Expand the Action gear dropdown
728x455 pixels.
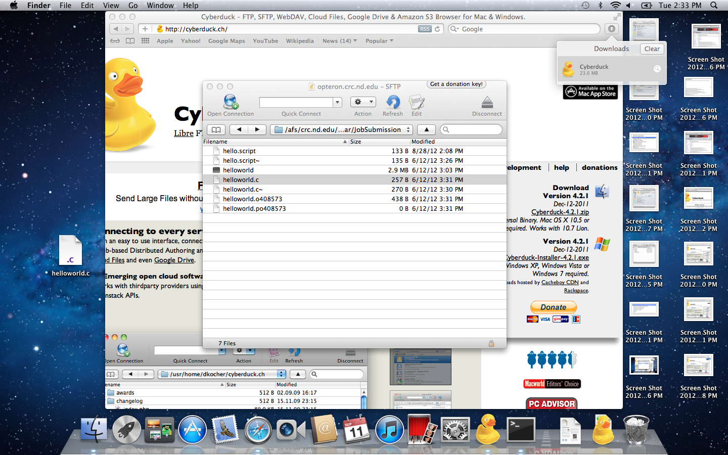pyautogui.click(x=363, y=102)
